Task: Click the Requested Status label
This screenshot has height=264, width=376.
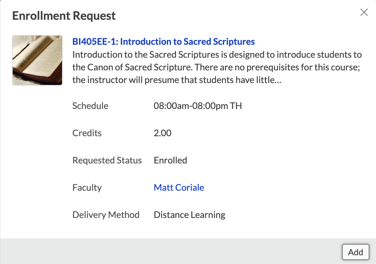Action: 107,160
